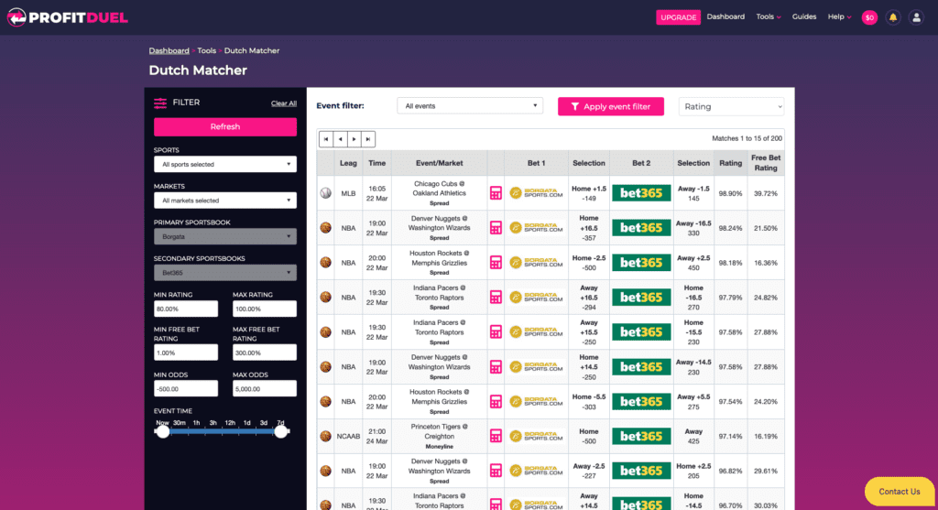Click Borgata logo in Princeton Tigers row
Screen dimensions: 938x510
(x=537, y=436)
